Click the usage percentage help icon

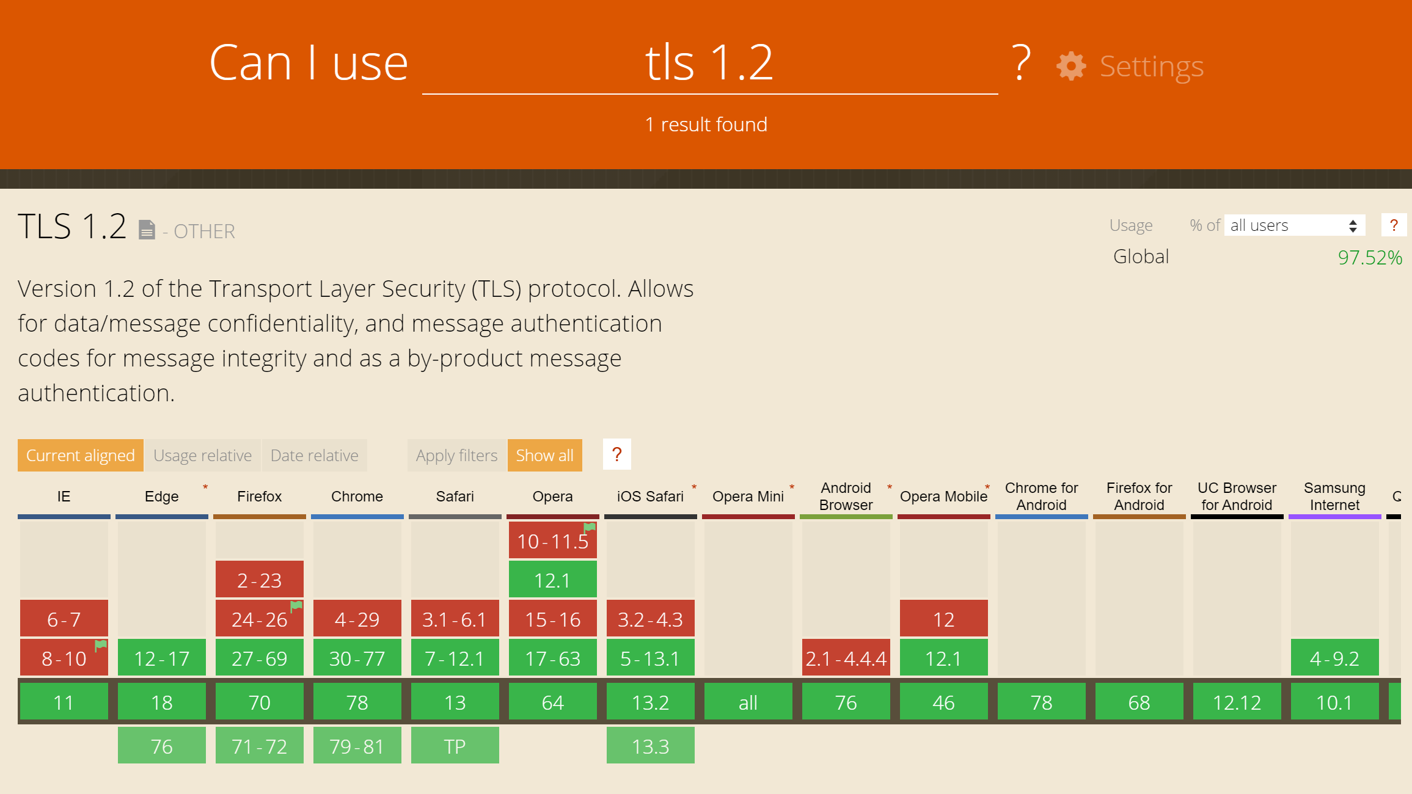click(1394, 225)
